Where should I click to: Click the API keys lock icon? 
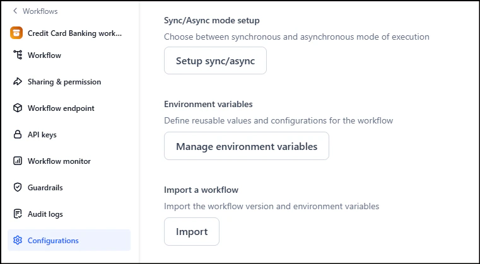click(18, 135)
